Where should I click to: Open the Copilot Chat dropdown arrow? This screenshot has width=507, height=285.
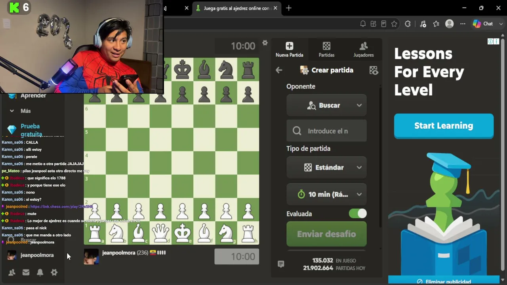(x=501, y=24)
